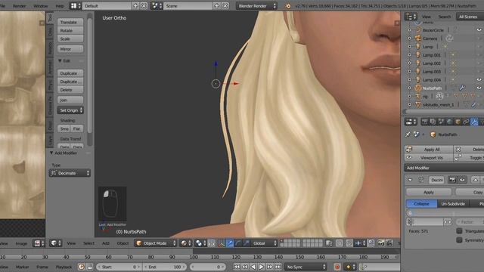The width and height of the screenshot is (484, 272).
Task: Collapse the Decimate modifier panel triangle
Action: coord(410,180)
